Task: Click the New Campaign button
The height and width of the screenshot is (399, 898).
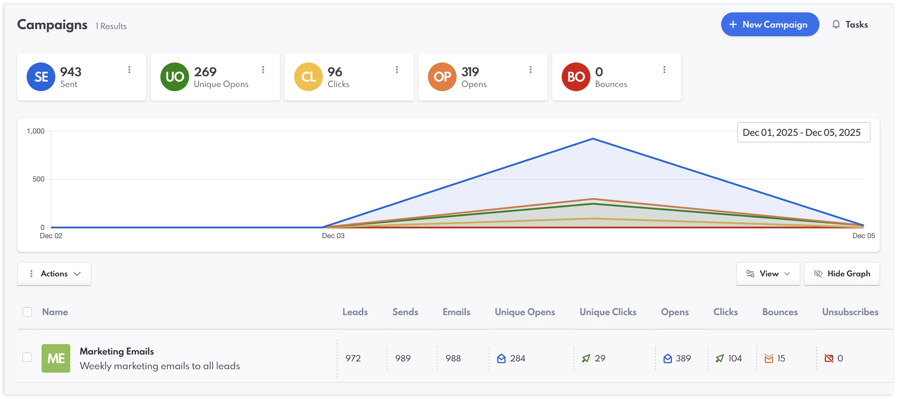Action: click(770, 24)
